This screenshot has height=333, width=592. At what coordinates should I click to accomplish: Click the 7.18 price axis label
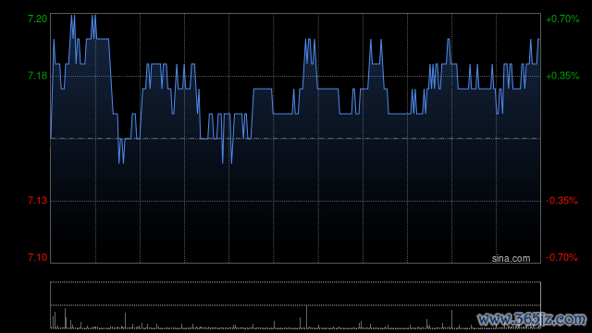pyautogui.click(x=37, y=76)
